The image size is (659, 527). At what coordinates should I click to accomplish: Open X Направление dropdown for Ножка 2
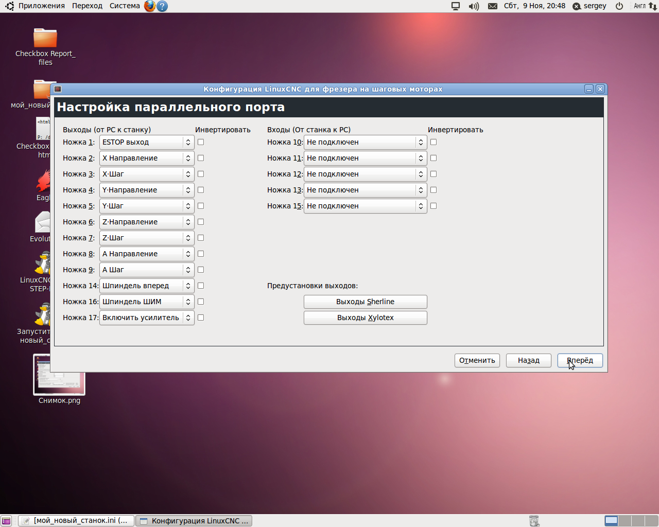pyautogui.click(x=147, y=158)
